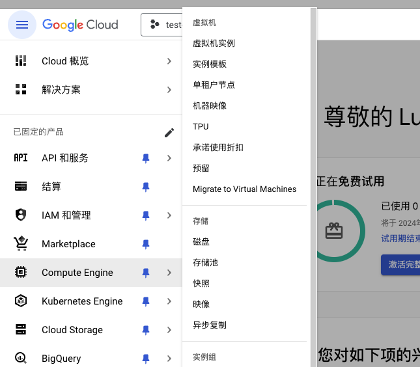Toggle the hamburger navigation menu
The width and height of the screenshot is (420, 367).
pyautogui.click(x=22, y=25)
